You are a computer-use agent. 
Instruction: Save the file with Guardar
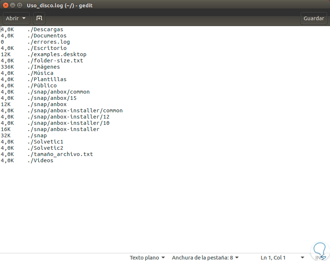(x=313, y=18)
